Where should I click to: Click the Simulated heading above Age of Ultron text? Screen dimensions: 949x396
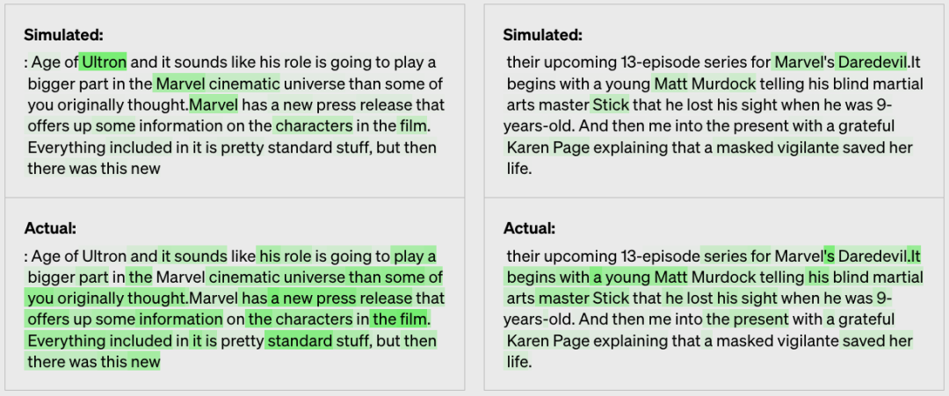63,35
